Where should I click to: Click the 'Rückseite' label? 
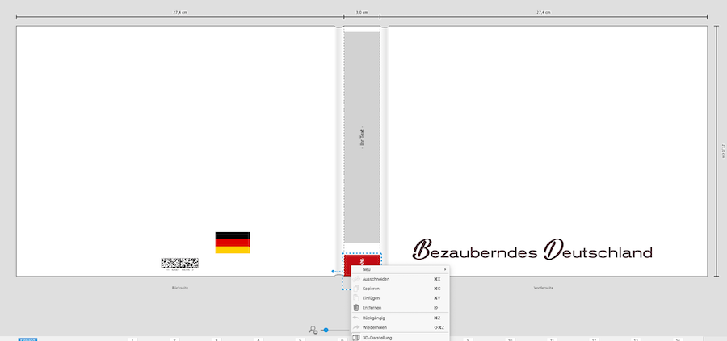coord(180,288)
